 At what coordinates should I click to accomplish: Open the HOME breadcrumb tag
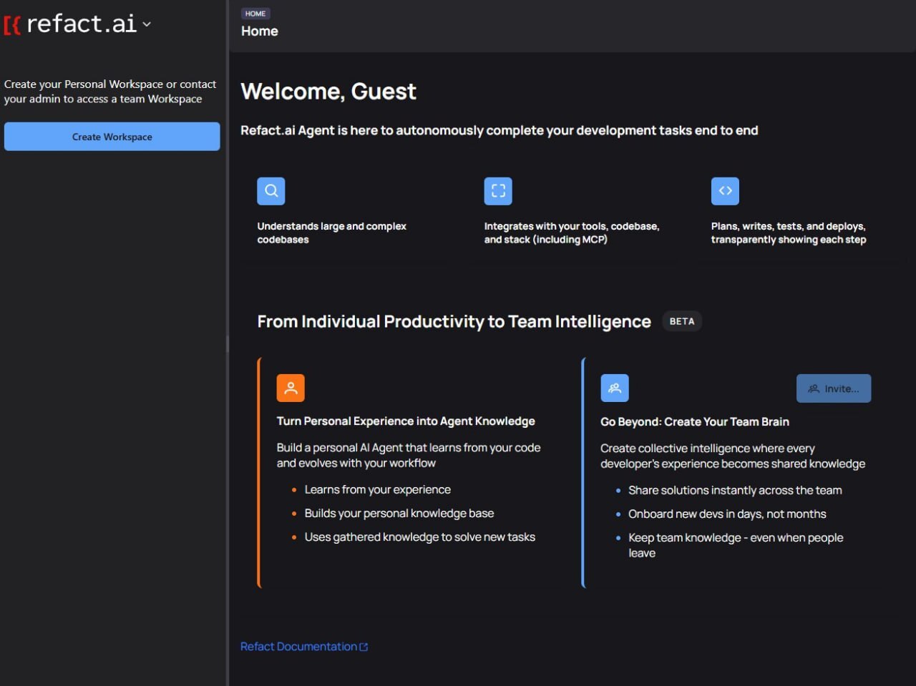(255, 14)
